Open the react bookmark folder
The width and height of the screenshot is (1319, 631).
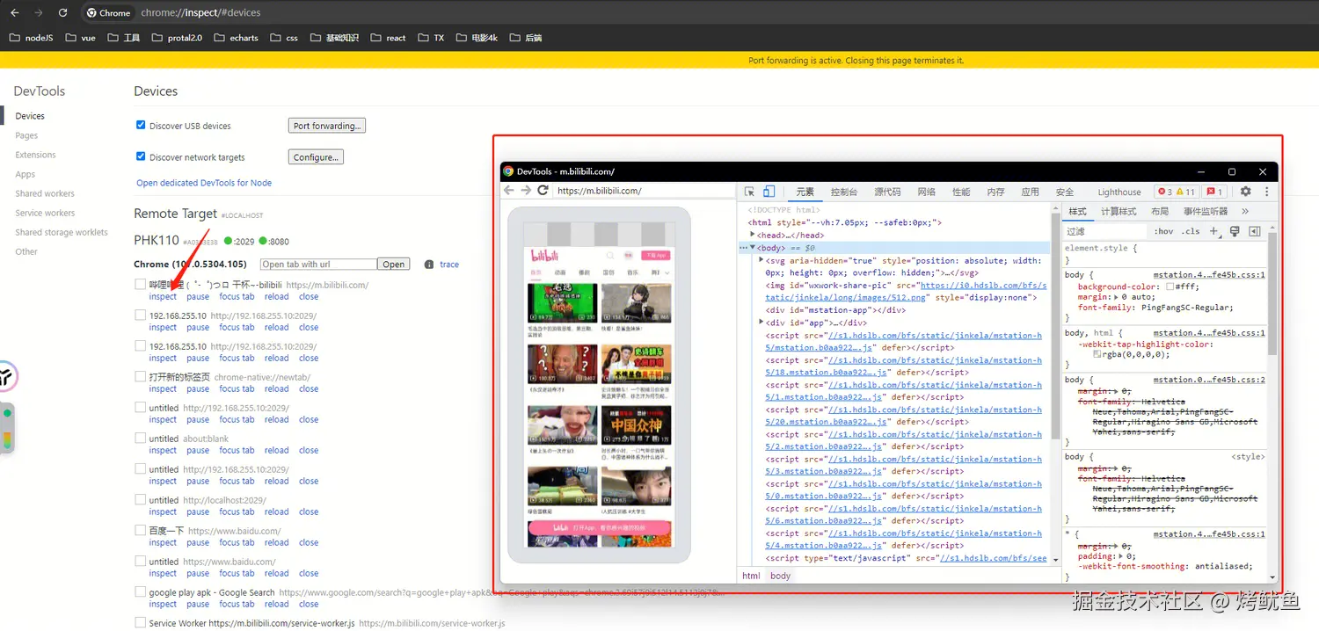[x=389, y=38]
